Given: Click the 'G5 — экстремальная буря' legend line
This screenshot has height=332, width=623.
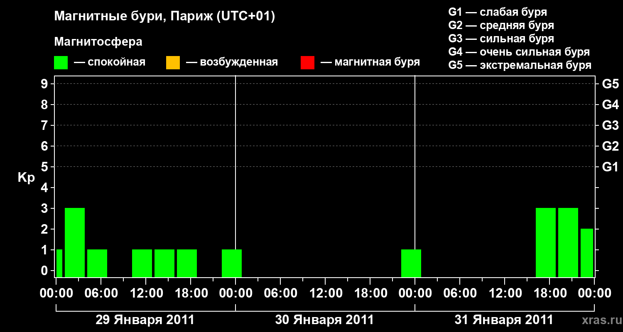Looking at the screenshot, I should (520, 66).
